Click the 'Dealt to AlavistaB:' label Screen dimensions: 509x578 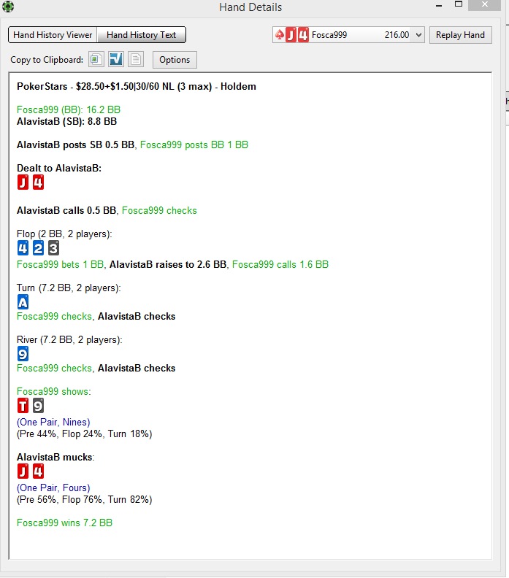(59, 169)
